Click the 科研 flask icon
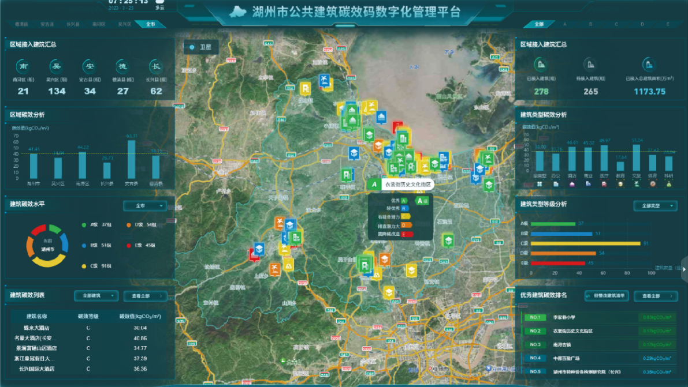Image resolution: width=688 pixels, height=387 pixels. [668, 184]
